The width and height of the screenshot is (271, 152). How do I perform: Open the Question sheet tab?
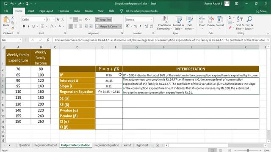click(24, 145)
